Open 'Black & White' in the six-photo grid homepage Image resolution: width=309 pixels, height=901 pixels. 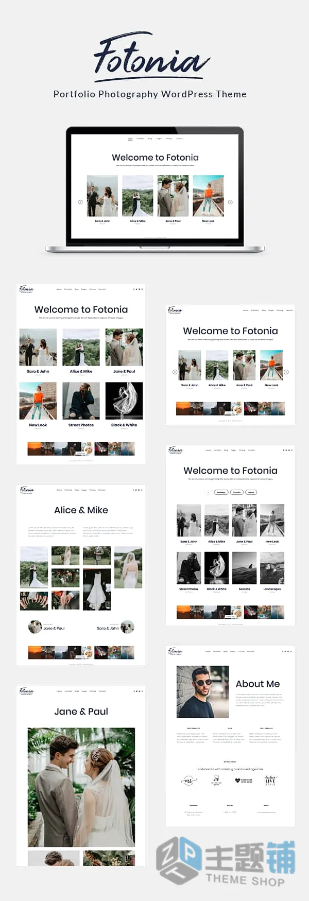pos(124,425)
